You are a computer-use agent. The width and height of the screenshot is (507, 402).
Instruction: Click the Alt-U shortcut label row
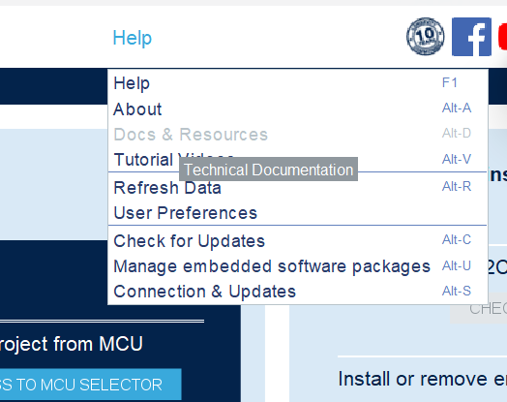457,266
